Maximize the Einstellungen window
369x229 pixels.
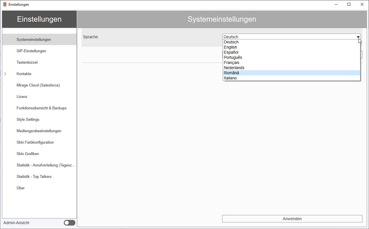[x=349, y=4]
